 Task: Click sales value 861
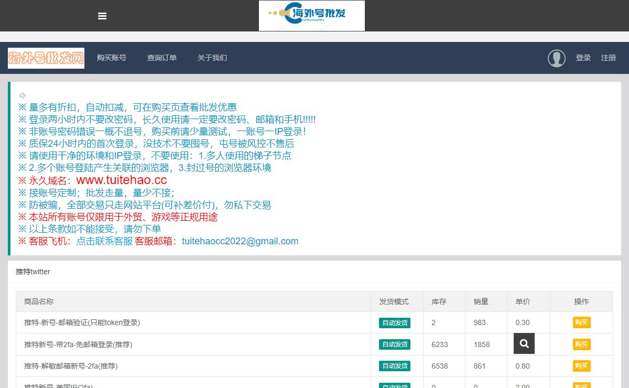tap(480, 366)
